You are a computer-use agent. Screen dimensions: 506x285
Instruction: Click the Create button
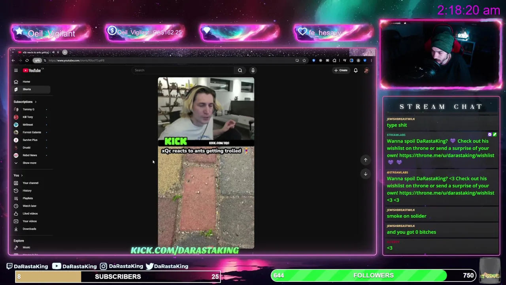(341, 70)
